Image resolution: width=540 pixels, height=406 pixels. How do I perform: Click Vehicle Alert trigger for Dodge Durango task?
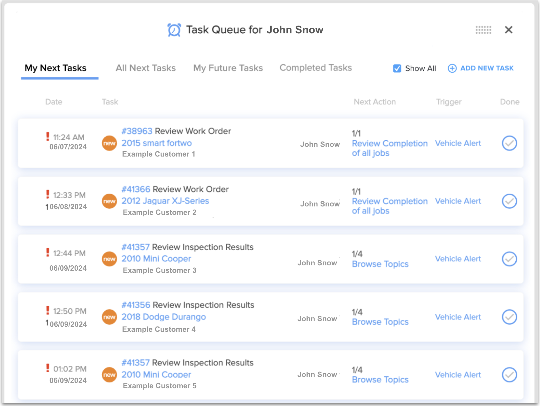pyautogui.click(x=458, y=317)
